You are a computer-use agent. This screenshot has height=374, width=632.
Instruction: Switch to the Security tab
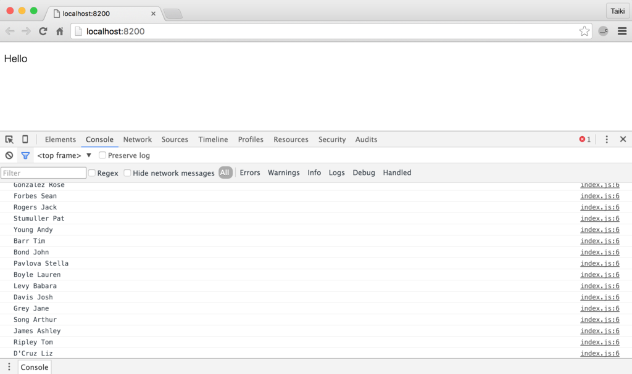point(332,139)
